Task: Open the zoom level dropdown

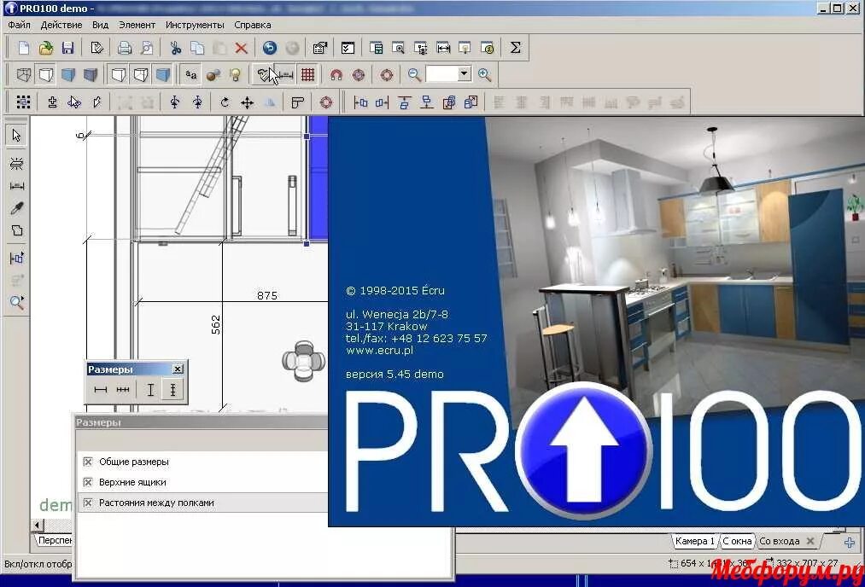Action: click(x=465, y=73)
